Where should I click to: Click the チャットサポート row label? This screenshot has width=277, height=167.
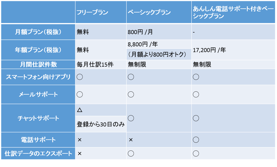(x=38, y=118)
